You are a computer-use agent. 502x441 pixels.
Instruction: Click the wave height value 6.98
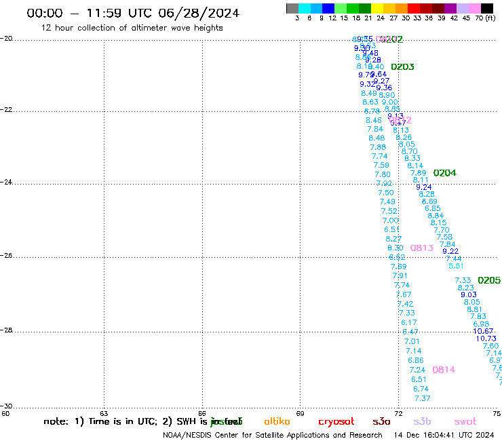(x=481, y=324)
